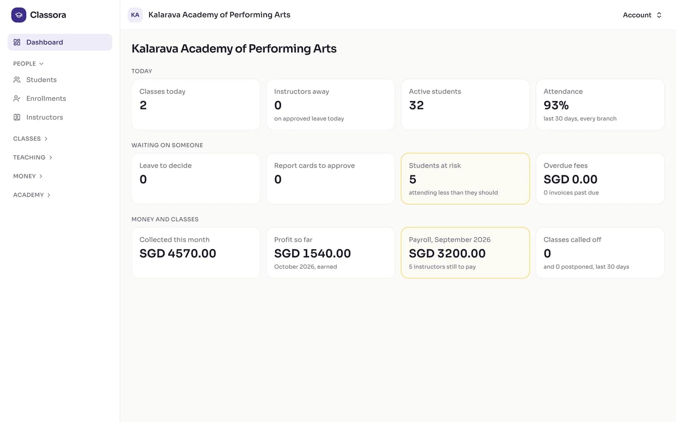Click the 'SGD 3200.00' value

pos(447,253)
